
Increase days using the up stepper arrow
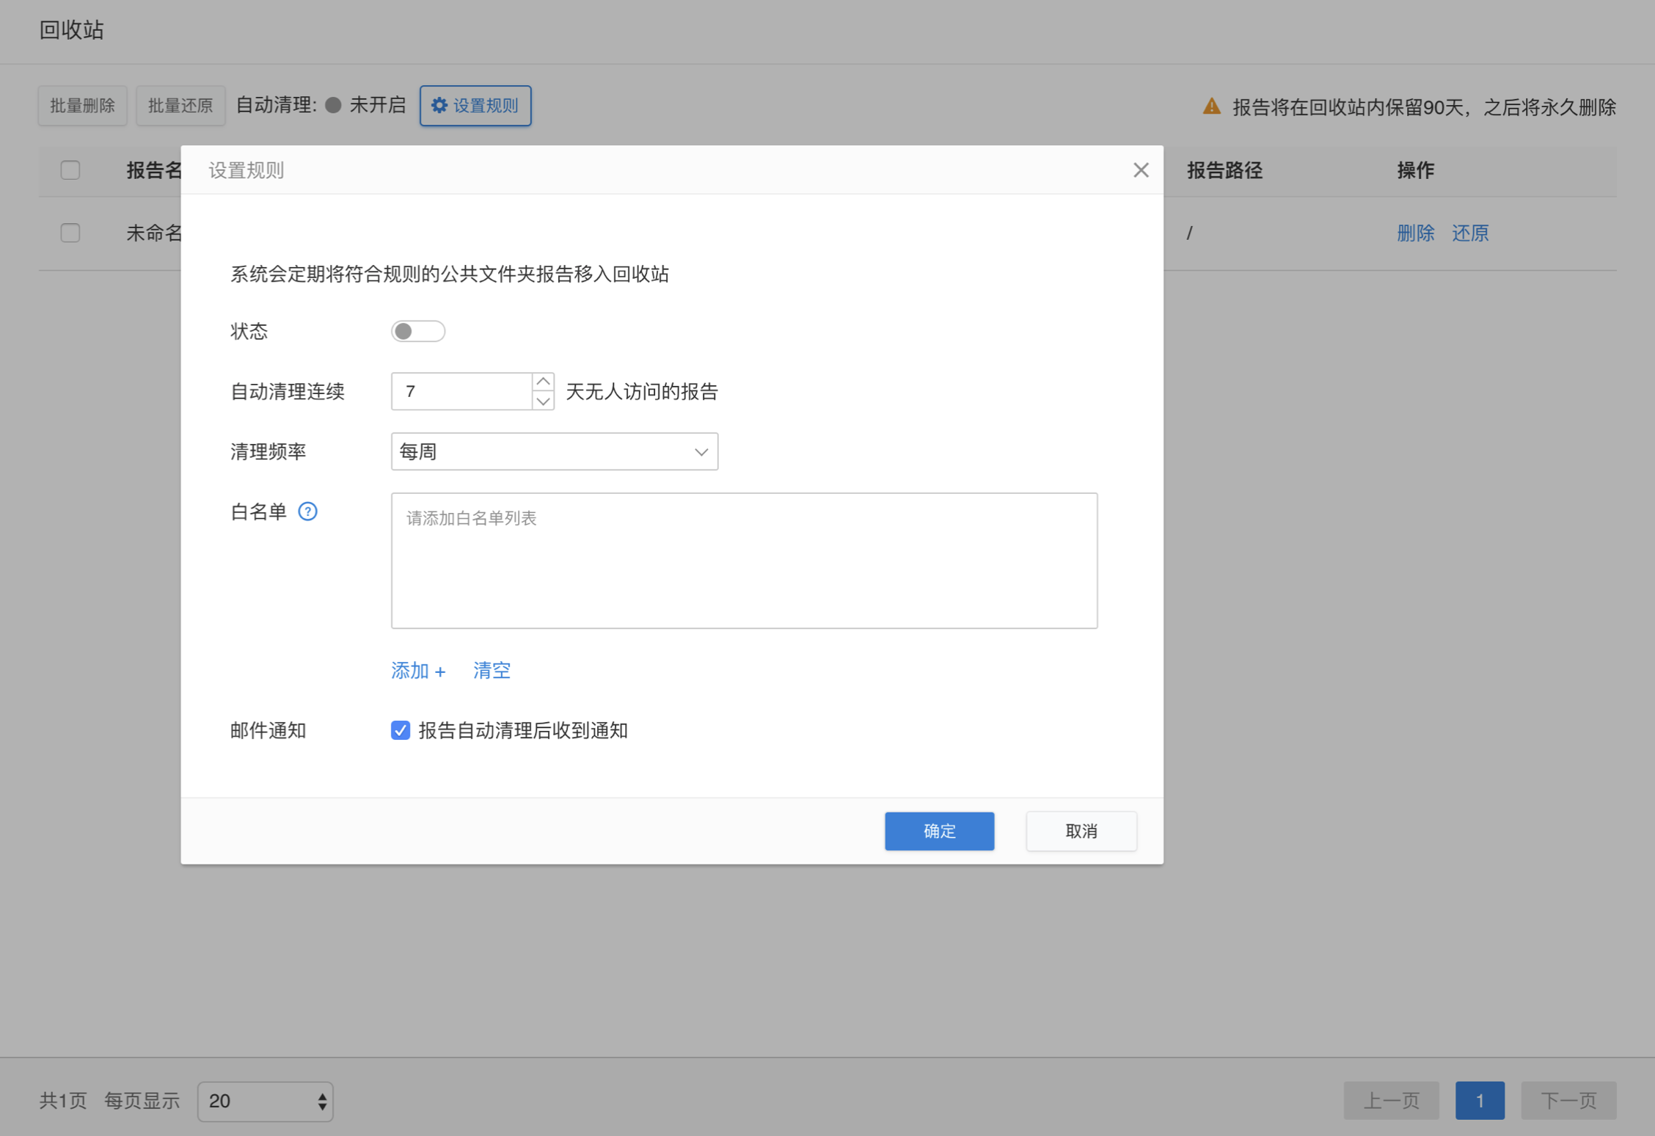543,382
